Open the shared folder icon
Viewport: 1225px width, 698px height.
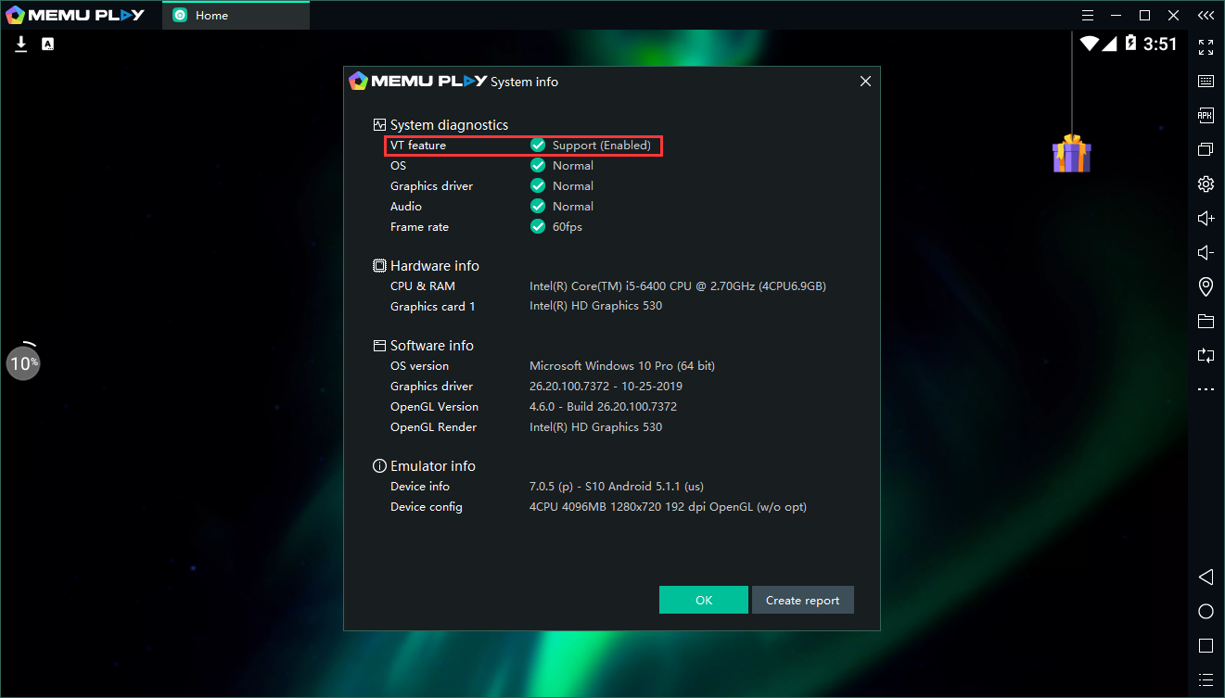tap(1206, 322)
